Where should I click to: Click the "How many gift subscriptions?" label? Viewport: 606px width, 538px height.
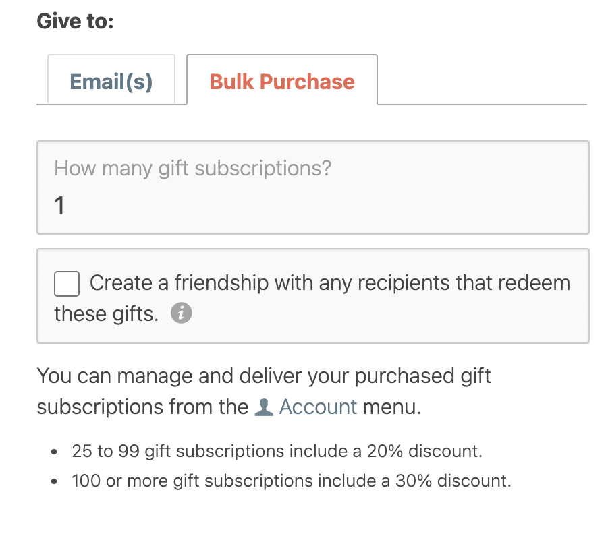tap(192, 168)
